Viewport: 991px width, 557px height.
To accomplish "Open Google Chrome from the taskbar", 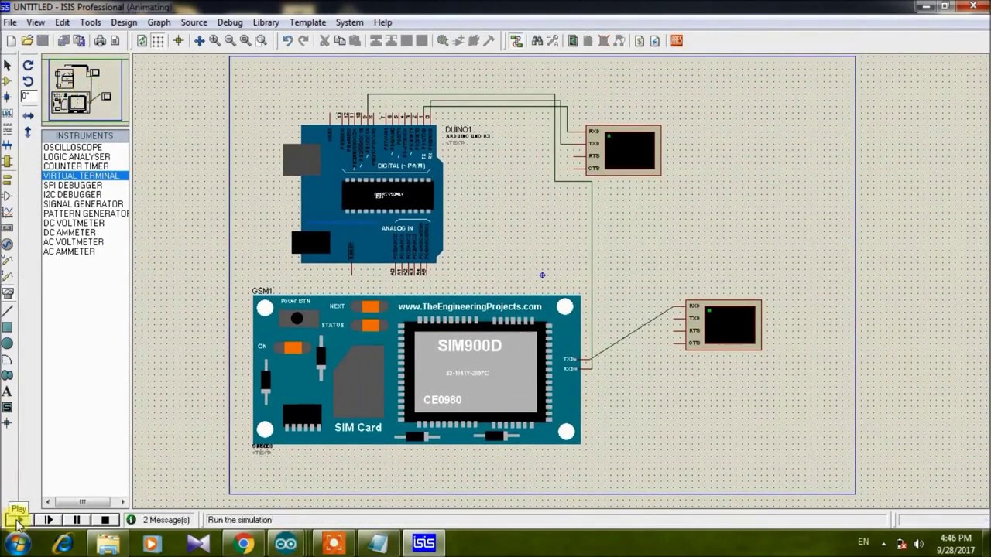I will pos(243,544).
